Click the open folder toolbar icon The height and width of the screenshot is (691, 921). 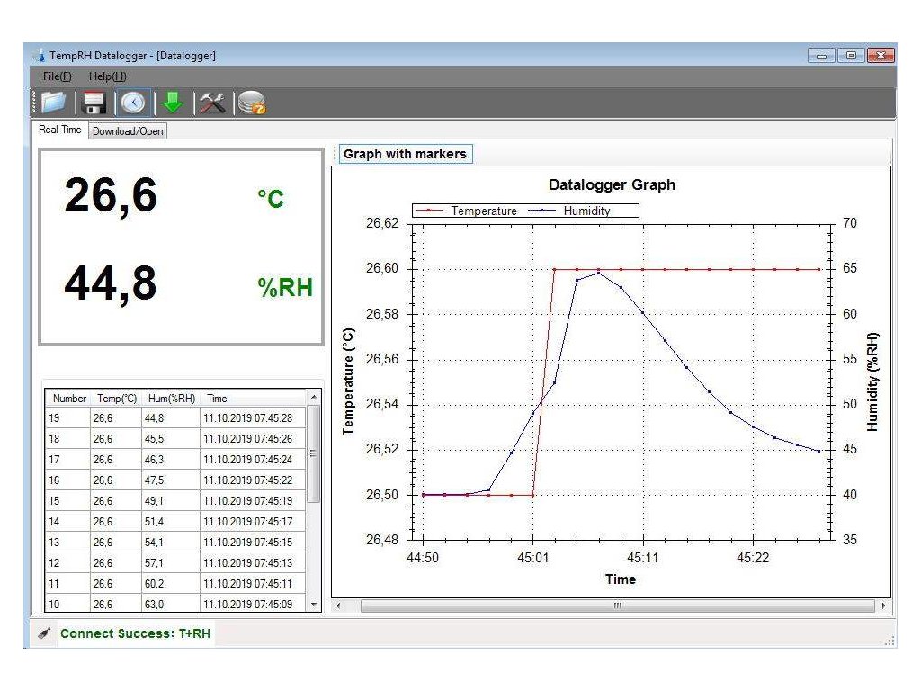coord(53,103)
